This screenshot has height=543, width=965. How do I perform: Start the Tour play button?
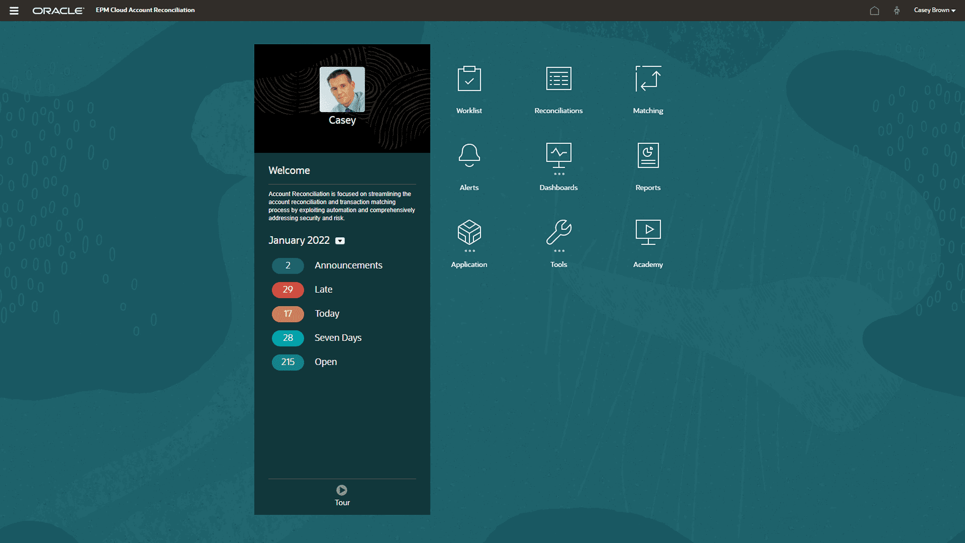pyautogui.click(x=342, y=490)
